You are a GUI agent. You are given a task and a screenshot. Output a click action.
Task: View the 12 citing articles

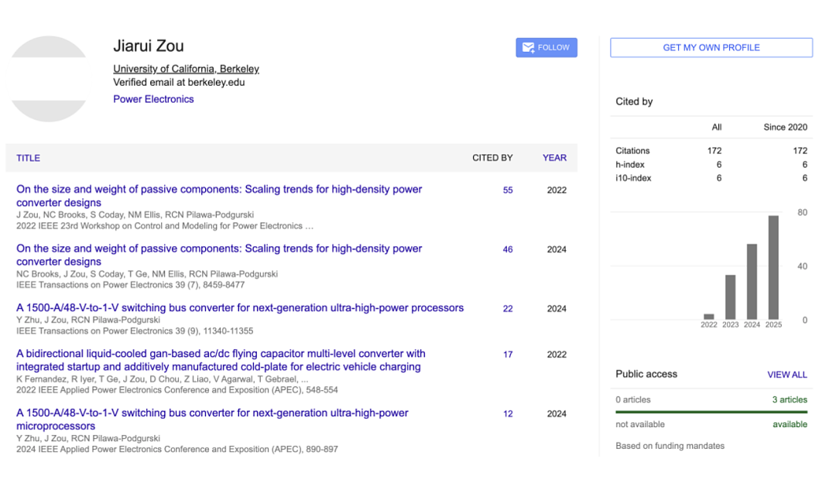[x=508, y=413]
